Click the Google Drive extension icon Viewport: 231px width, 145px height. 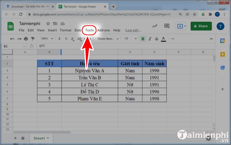tap(203, 14)
